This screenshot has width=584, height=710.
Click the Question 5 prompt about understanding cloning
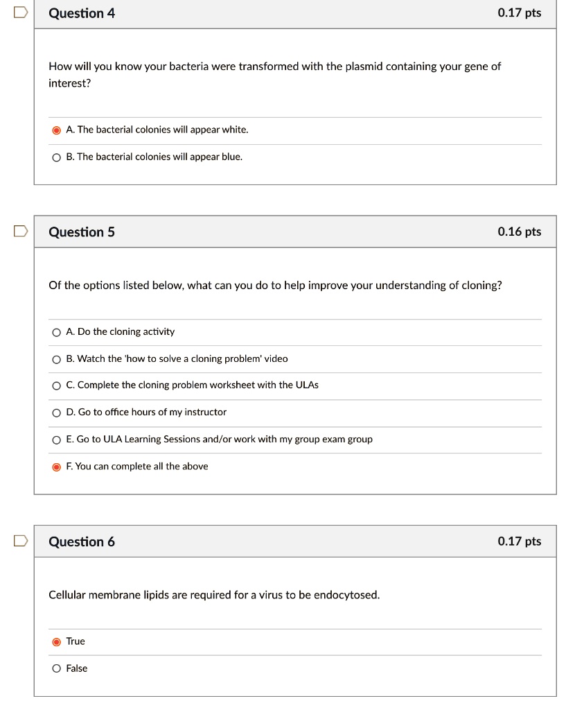coord(275,285)
